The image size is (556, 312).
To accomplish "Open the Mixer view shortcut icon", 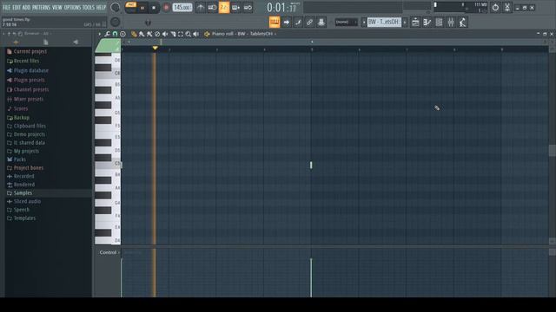I will (451, 23).
